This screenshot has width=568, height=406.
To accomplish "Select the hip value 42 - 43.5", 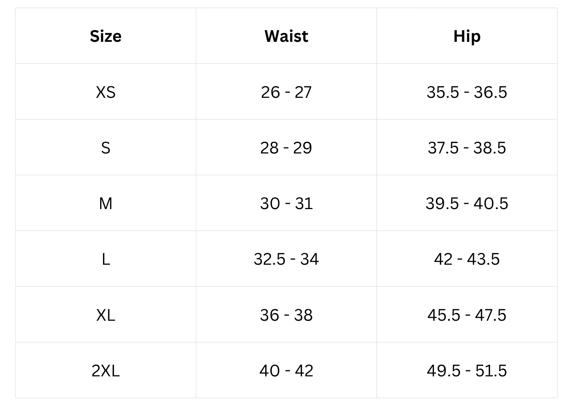I will pos(467,259).
